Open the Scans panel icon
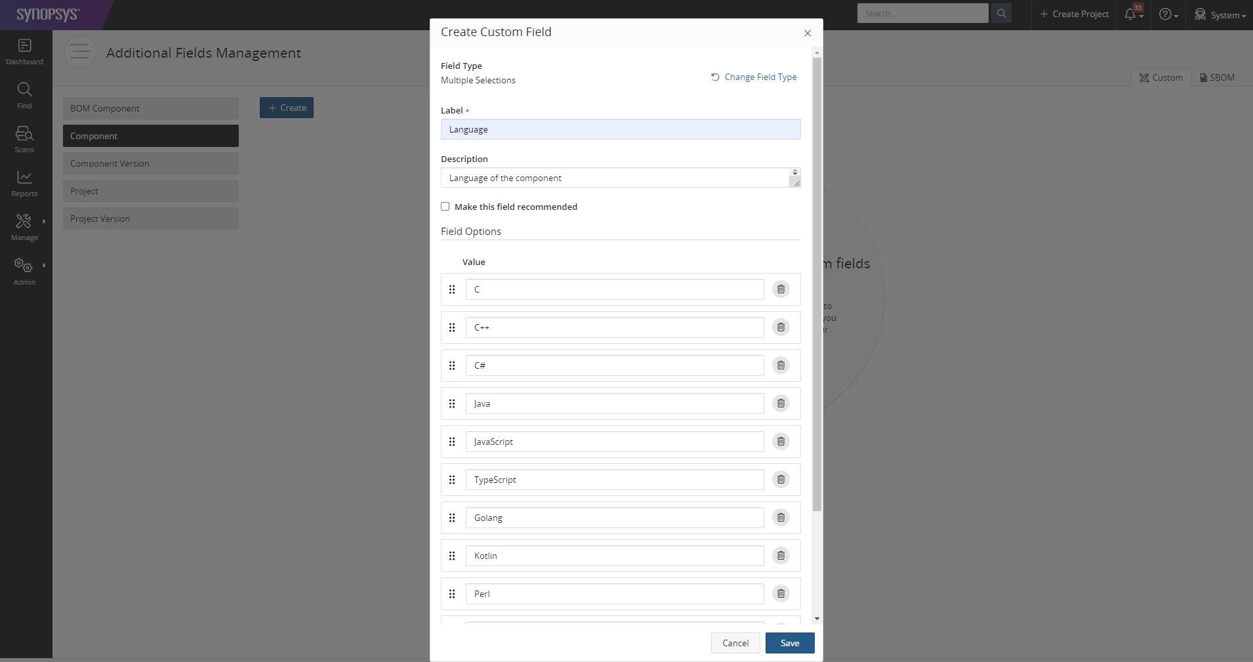1253x662 pixels. pos(24,138)
